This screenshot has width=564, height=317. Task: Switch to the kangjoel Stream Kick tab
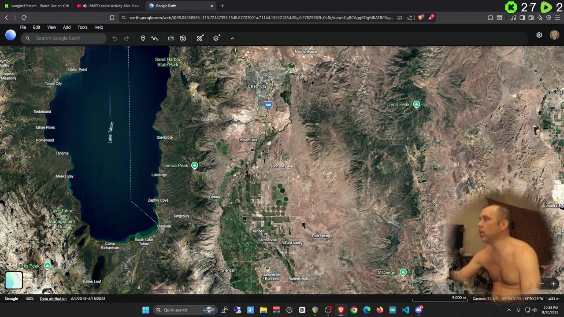[36, 6]
